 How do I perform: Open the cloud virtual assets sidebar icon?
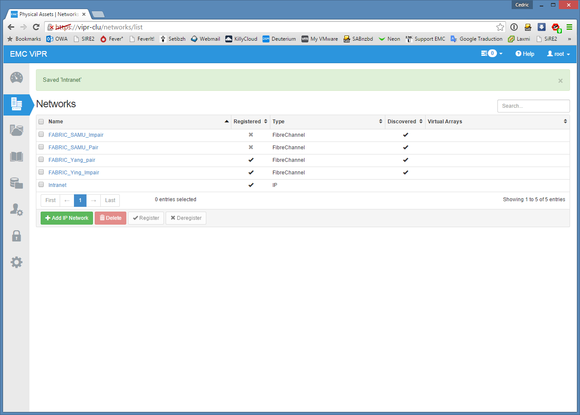(16, 130)
